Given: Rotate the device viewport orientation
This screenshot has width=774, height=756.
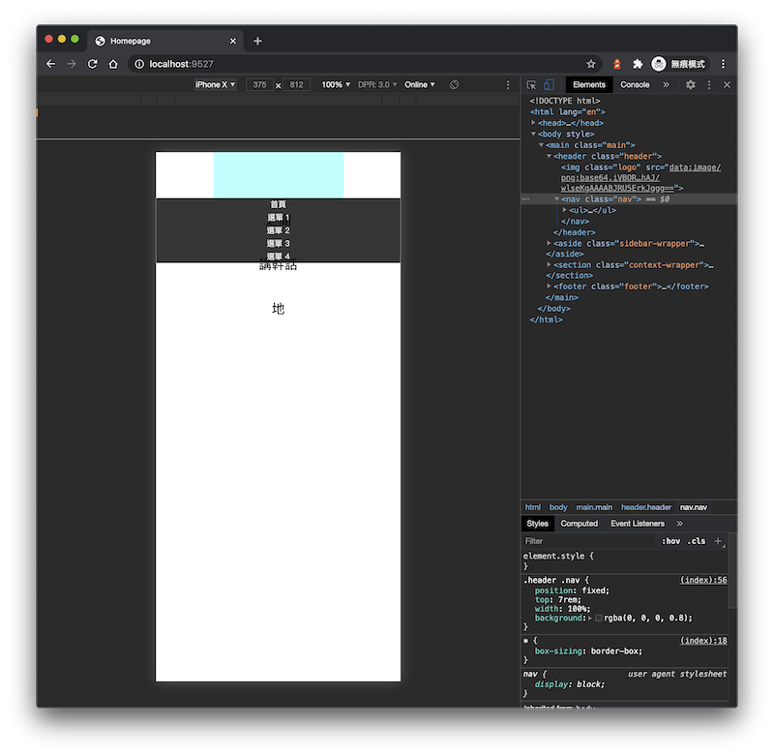Looking at the screenshot, I should point(454,84).
